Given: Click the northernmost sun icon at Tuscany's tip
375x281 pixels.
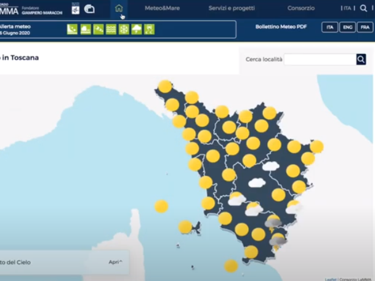Looking at the screenshot, I should (165, 87).
